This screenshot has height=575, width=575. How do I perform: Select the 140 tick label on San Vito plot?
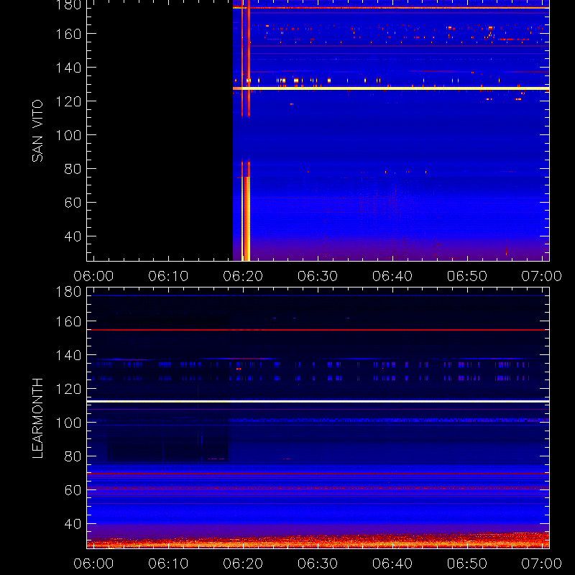coord(68,68)
